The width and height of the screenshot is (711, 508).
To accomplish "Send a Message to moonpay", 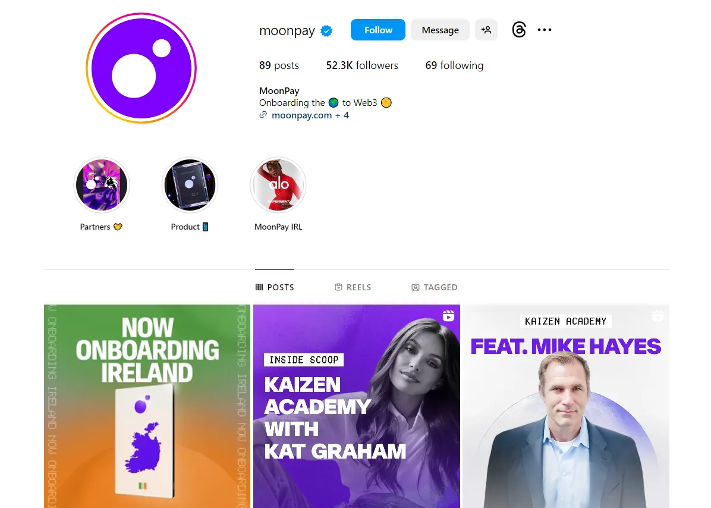I will point(440,30).
